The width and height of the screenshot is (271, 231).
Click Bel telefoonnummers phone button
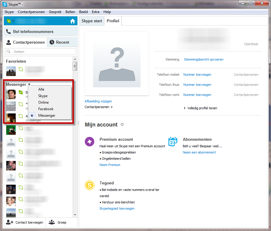click(x=41, y=31)
